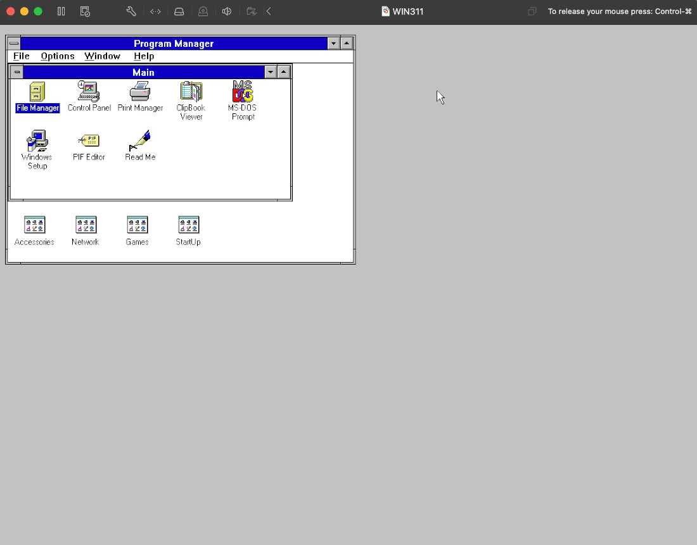Click the Network program group icon
Image resolution: width=697 pixels, height=545 pixels.
[86, 225]
